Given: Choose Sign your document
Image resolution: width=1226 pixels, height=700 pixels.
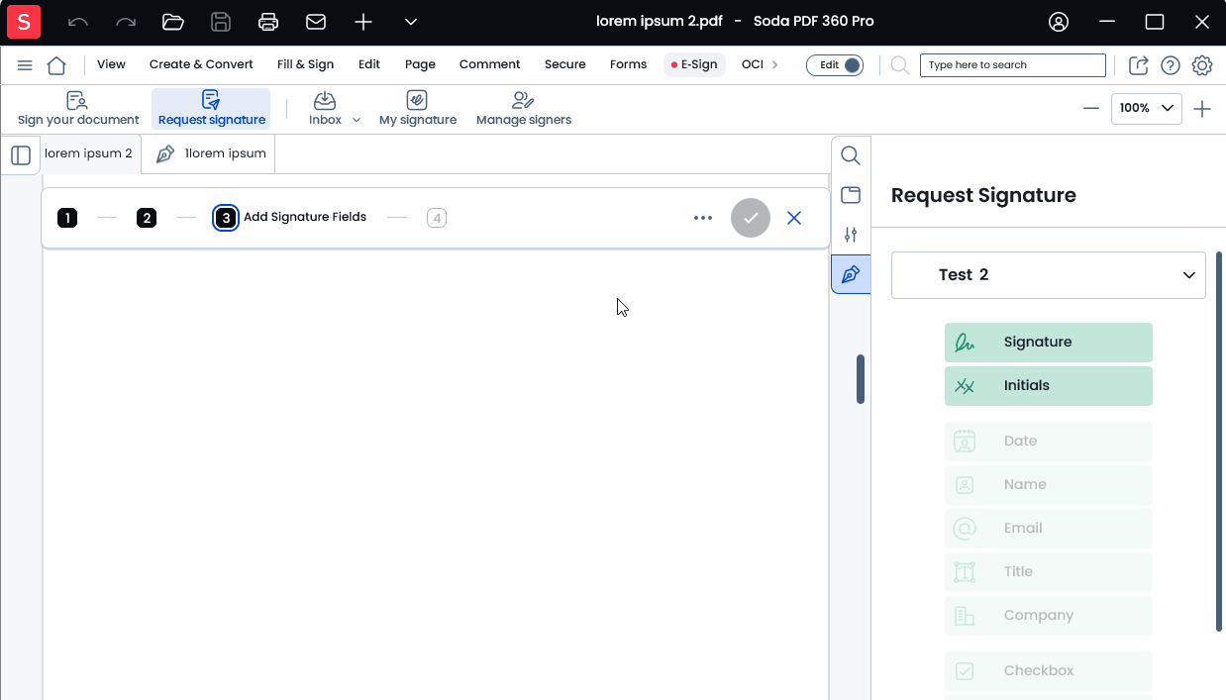Looking at the screenshot, I should click(78, 109).
